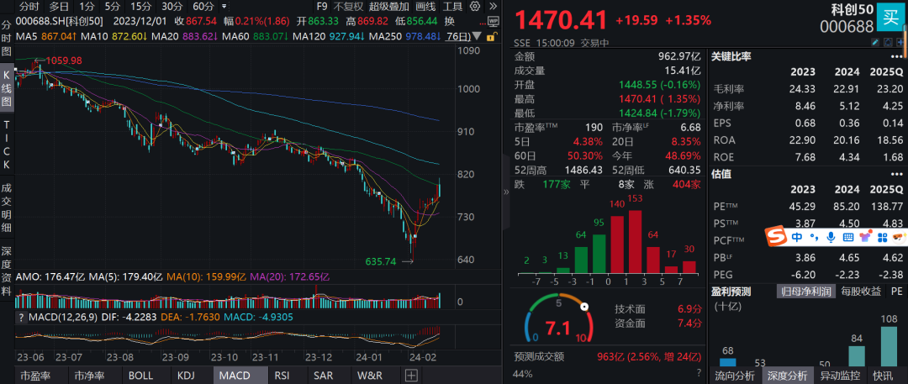Select 归母净利润 forecast toggle
This screenshot has height=384, width=908.
coord(805,292)
